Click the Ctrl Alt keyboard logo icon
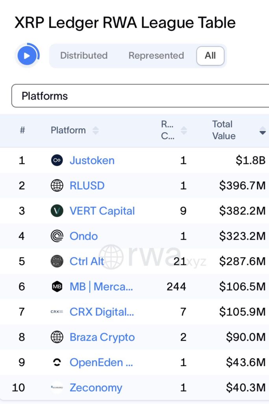The height and width of the screenshot is (404, 269). coord(57,261)
